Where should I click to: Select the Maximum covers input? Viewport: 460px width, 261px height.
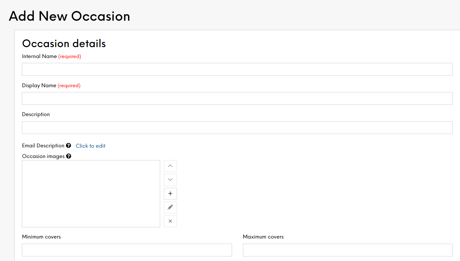[348, 250]
